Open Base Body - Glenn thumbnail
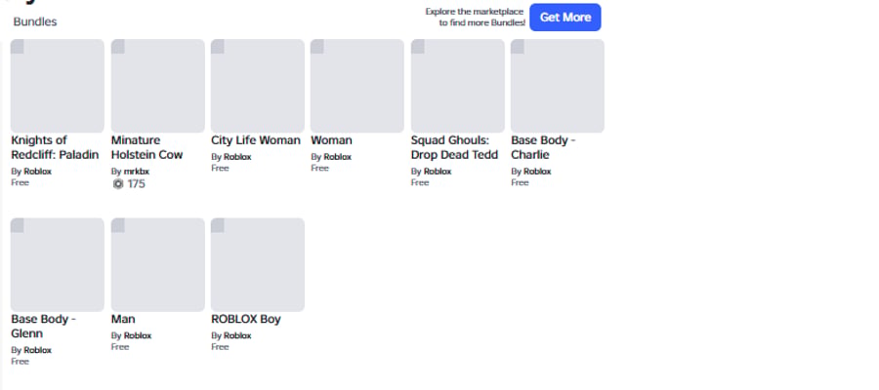Viewport: 879px width, 390px height. point(58,264)
